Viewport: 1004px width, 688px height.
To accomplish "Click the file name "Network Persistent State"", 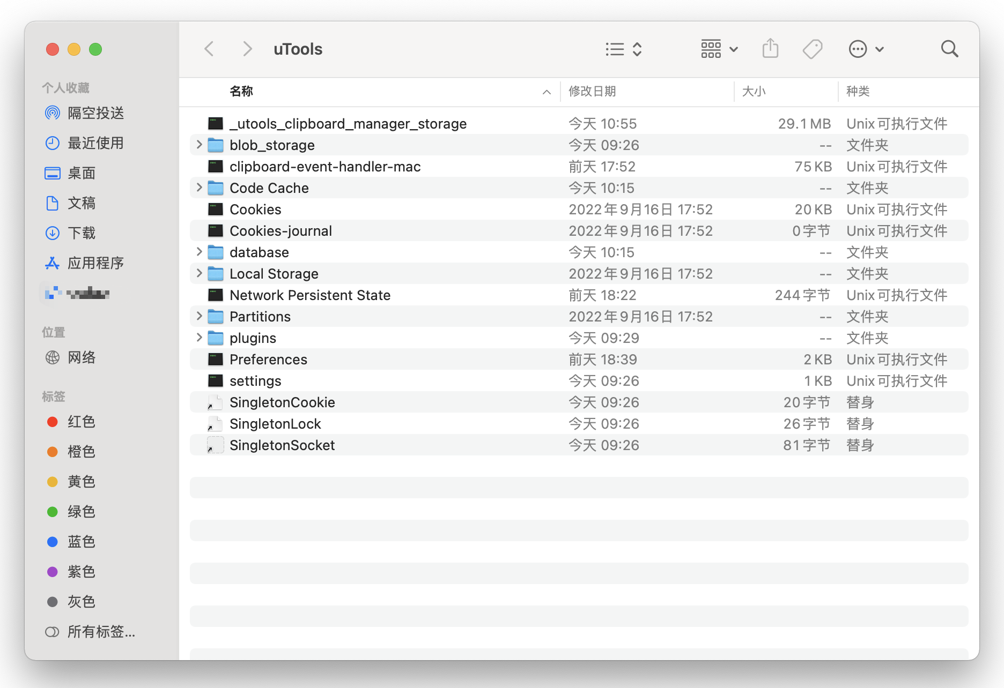I will (x=310, y=295).
